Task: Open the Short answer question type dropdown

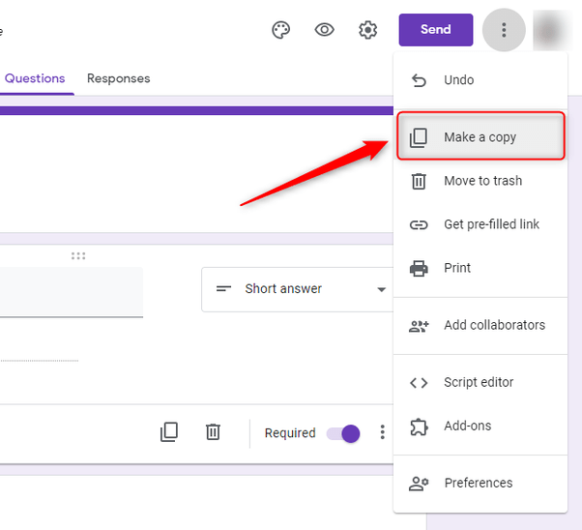Action: pyautogui.click(x=298, y=289)
